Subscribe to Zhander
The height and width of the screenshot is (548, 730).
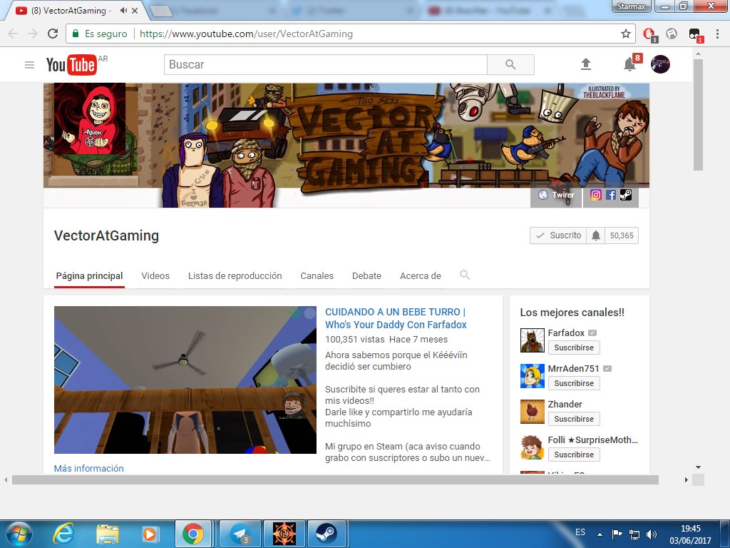(x=574, y=419)
